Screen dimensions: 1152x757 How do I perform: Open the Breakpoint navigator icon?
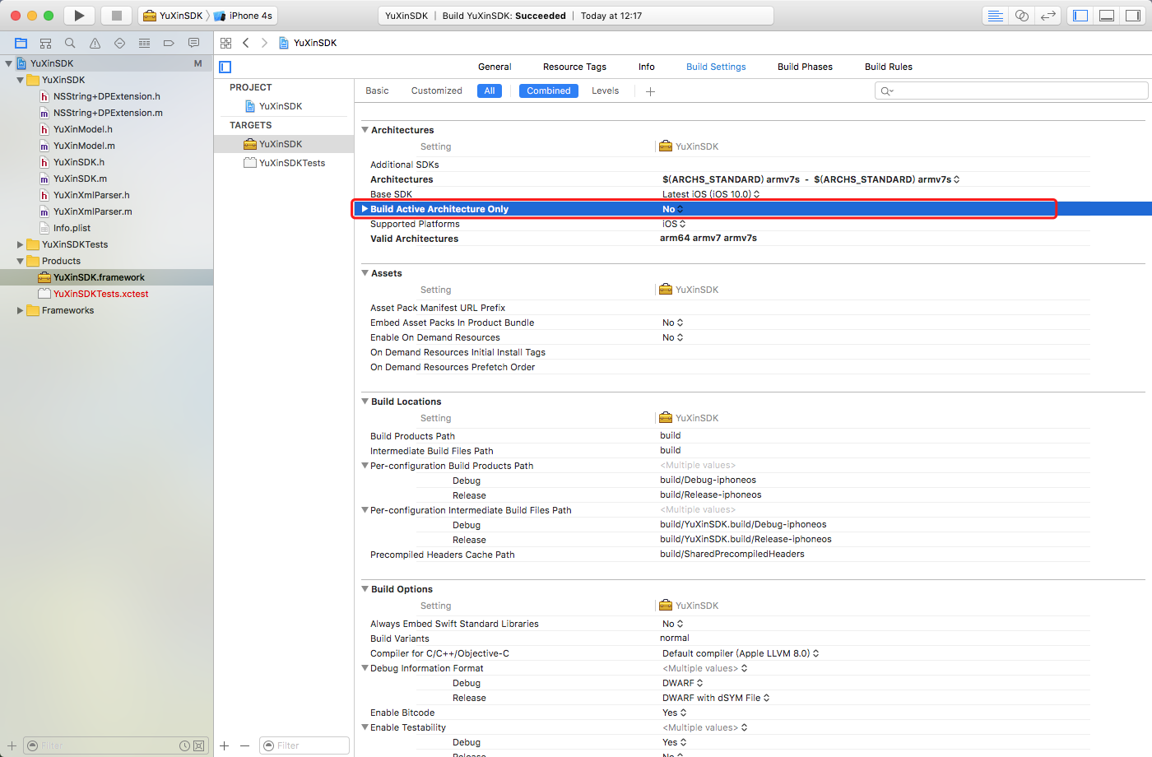pyautogui.click(x=169, y=43)
